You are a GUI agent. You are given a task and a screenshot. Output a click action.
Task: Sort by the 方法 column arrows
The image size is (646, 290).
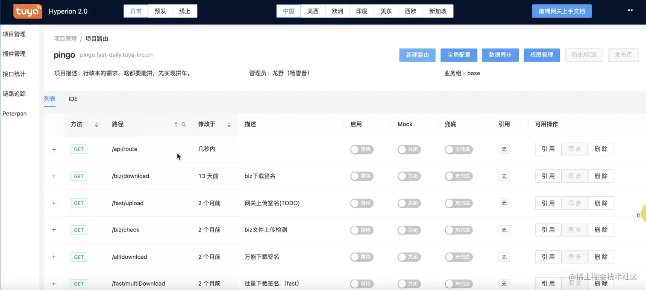click(96, 124)
